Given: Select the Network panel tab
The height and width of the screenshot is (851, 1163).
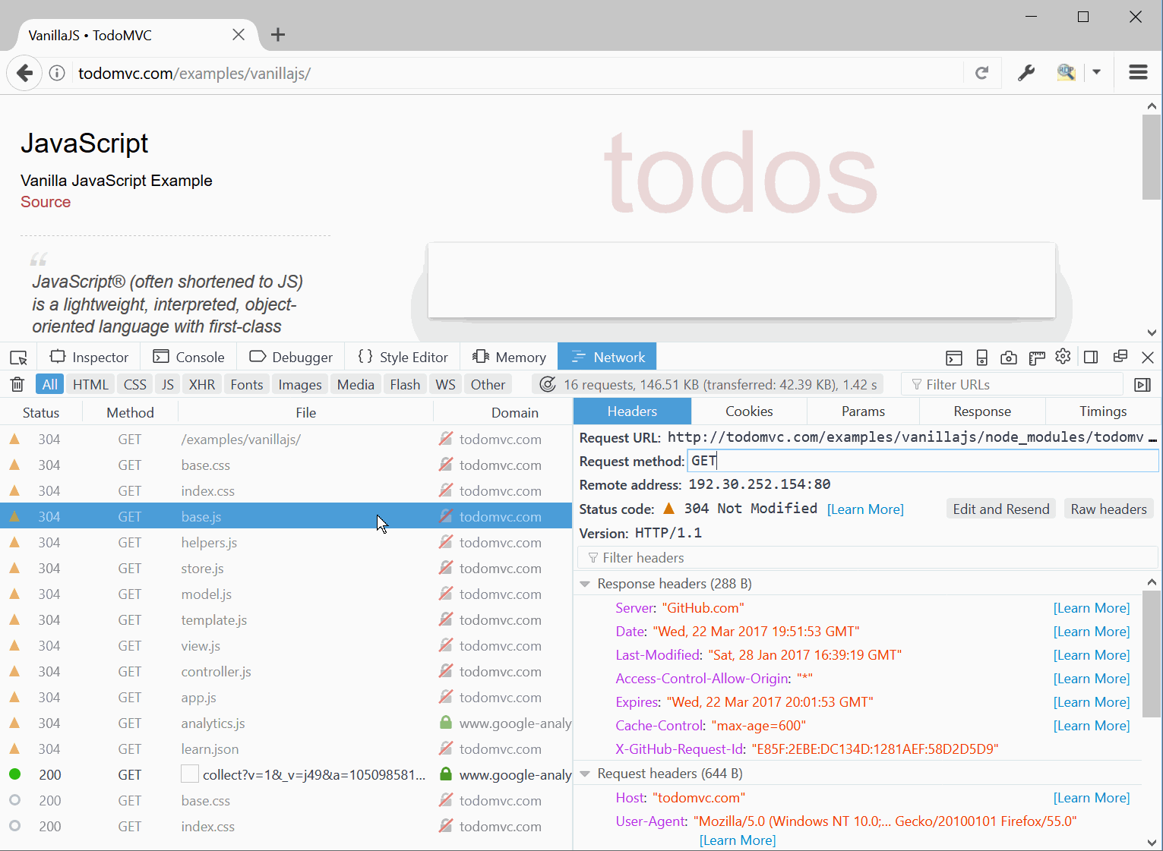Looking at the screenshot, I should click(607, 358).
